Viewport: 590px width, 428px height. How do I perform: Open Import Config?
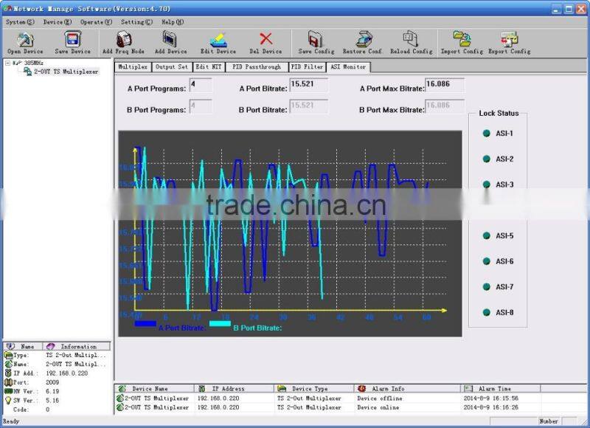[461, 42]
